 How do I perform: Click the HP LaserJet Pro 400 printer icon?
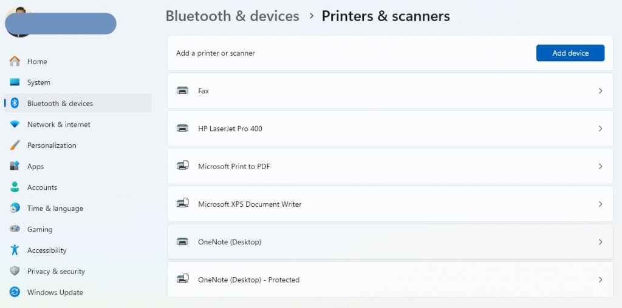click(x=182, y=129)
